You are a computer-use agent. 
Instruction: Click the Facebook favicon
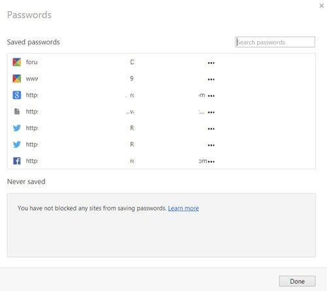pyautogui.click(x=17, y=161)
